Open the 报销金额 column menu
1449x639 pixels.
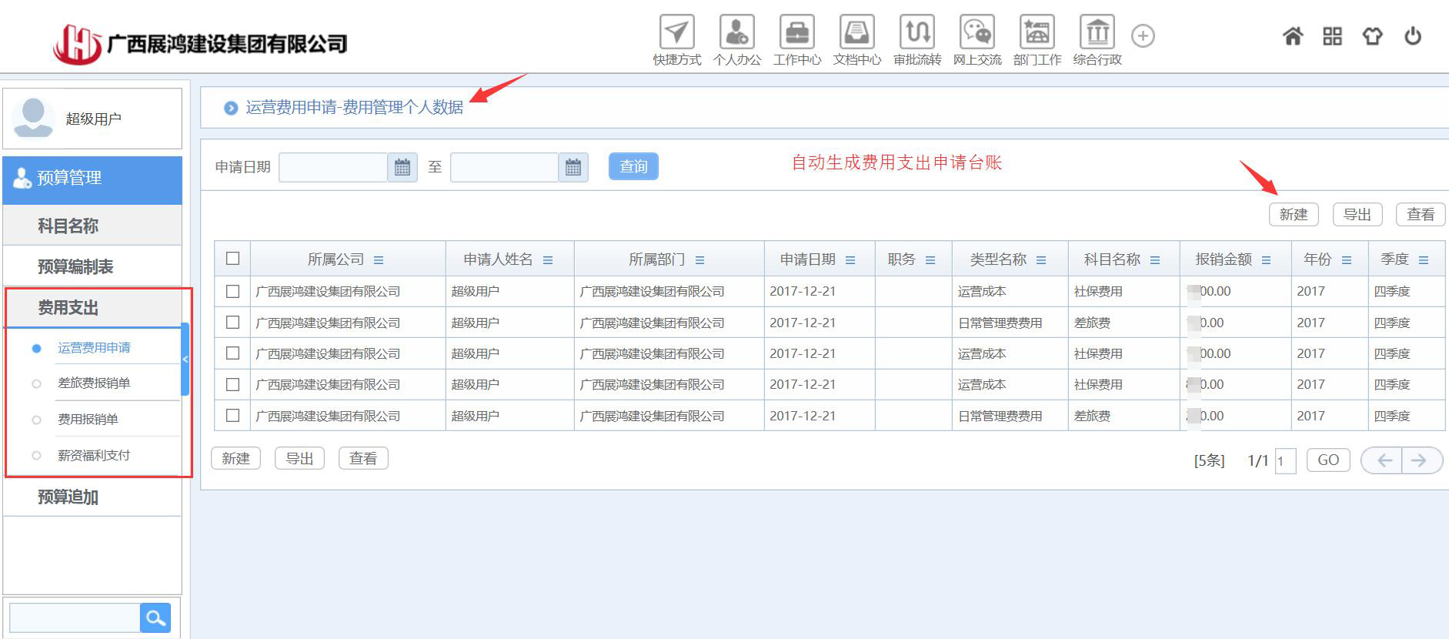pos(1266,260)
